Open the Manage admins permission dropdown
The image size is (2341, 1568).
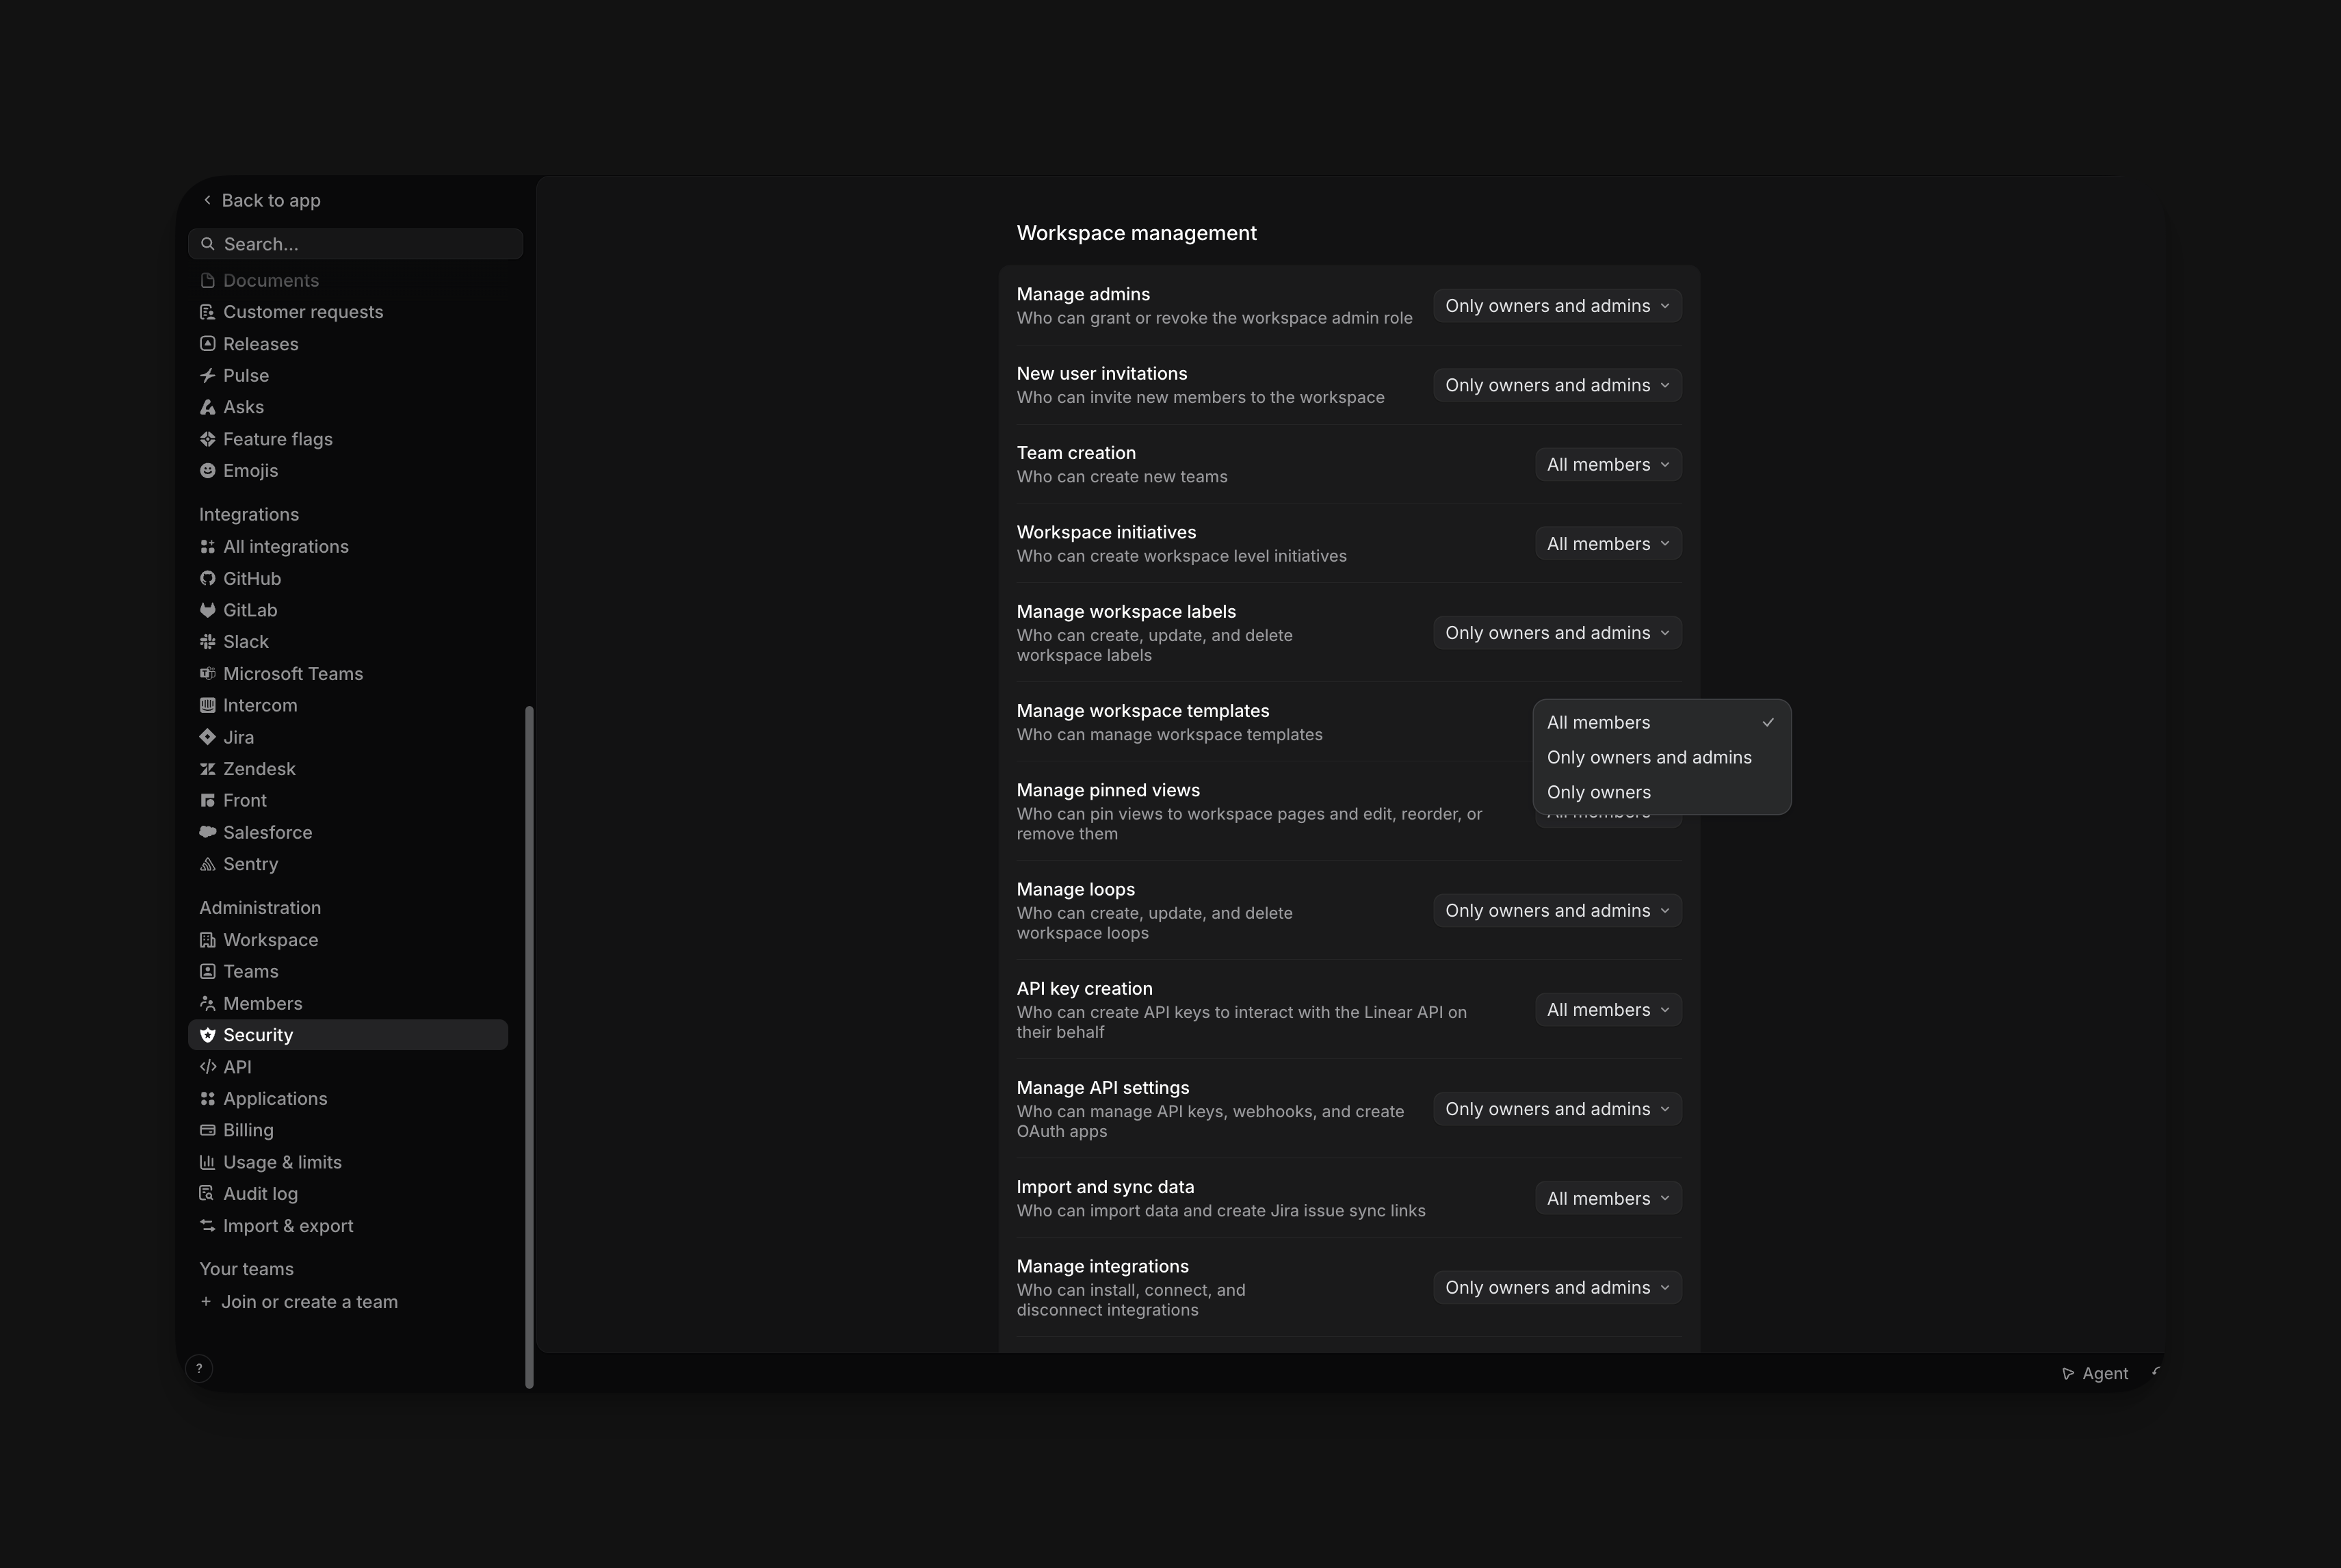click(x=1557, y=306)
